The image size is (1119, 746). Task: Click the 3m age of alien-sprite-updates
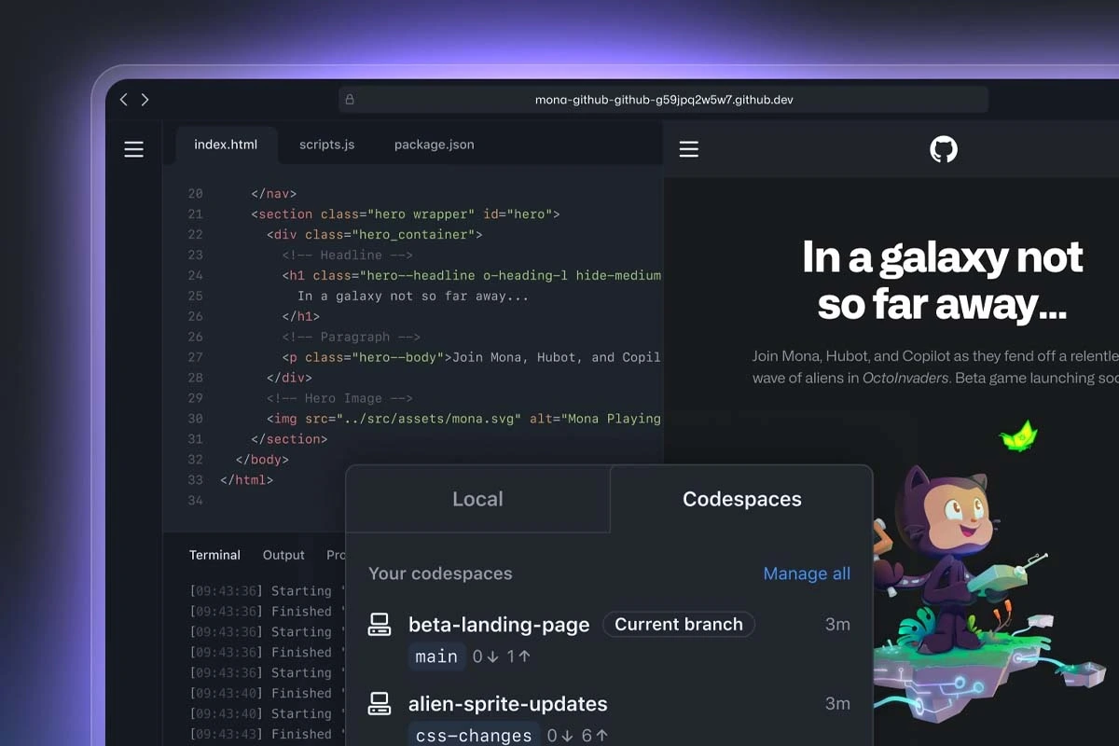[837, 704]
